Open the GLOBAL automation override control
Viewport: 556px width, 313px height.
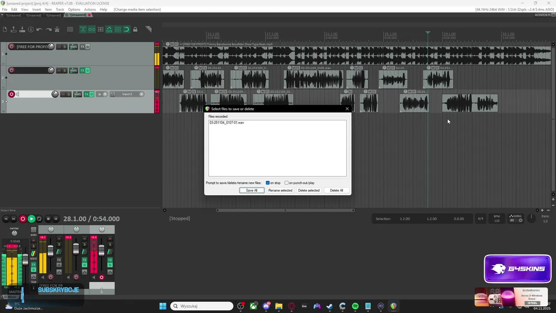click(x=516, y=218)
